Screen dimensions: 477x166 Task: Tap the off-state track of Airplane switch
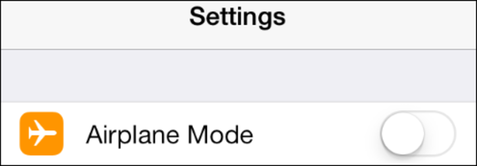(x=440, y=133)
